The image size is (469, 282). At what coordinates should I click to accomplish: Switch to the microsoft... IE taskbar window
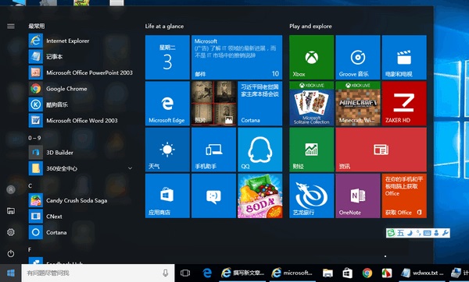point(292,273)
